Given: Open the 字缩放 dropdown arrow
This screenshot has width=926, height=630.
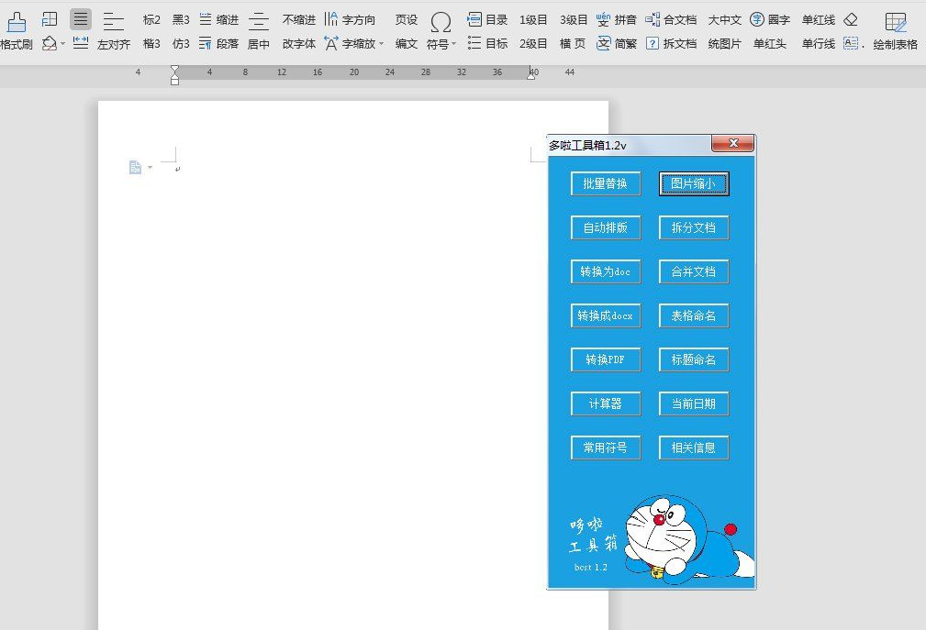Looking at the screenshot, I should point(380,43).
